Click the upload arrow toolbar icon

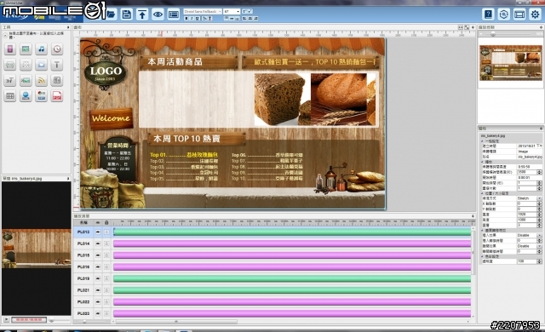pyautogui.click(x=142, y=14)
